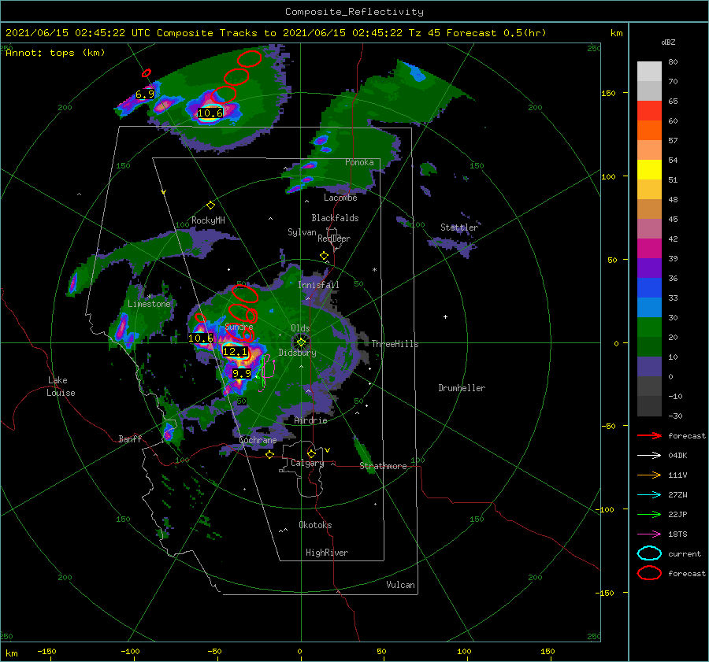Click the yellow diamond marker near RockyMH
The width and height of the screenshot is (709, 662).
210,205
